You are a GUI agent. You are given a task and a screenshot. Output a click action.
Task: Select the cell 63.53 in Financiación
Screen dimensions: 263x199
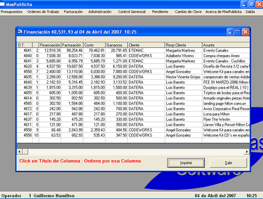(50, 135)
